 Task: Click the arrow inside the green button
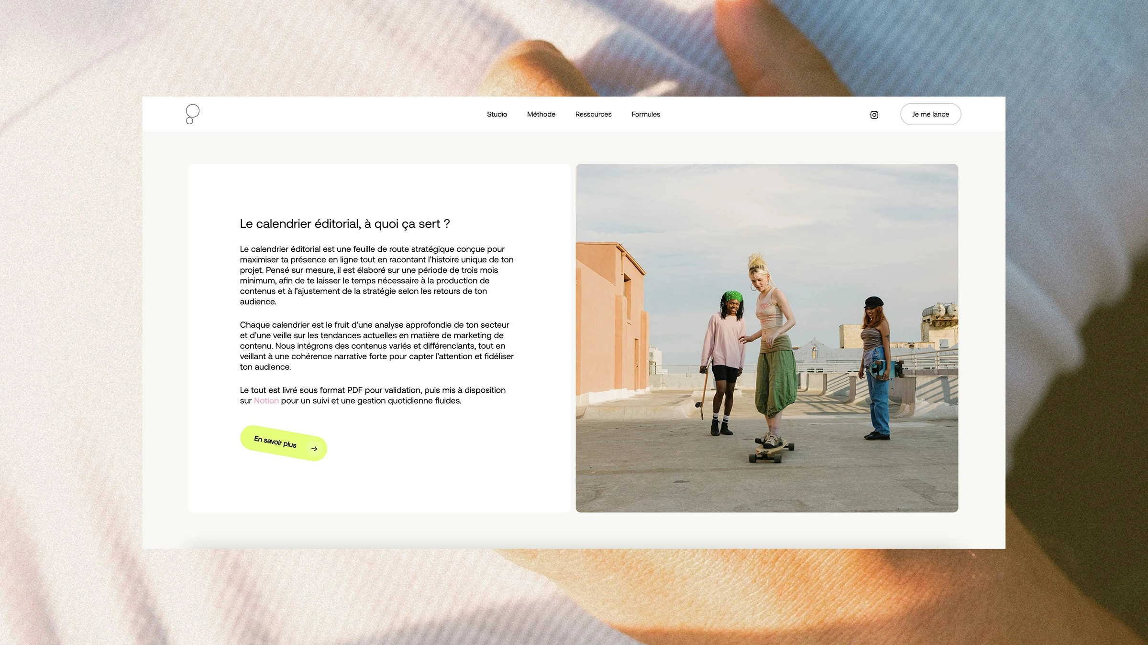coord(314,449)
